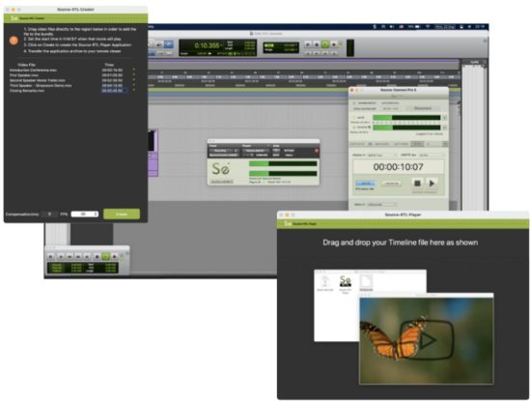
Task: Click the receive level meter in Source-Connect Pro
Action: [406, 128]
